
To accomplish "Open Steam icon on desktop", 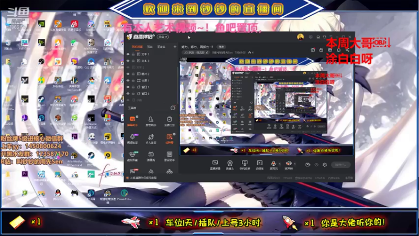I will coord(41,99).
